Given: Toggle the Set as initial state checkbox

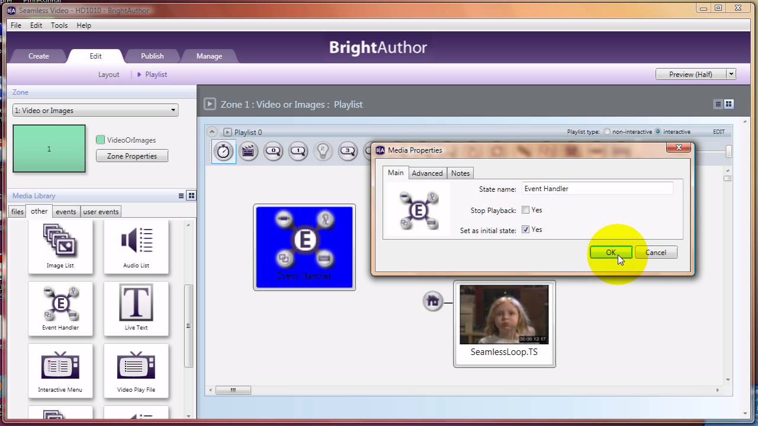Looking at the screenshot, I should pos(525,230).
